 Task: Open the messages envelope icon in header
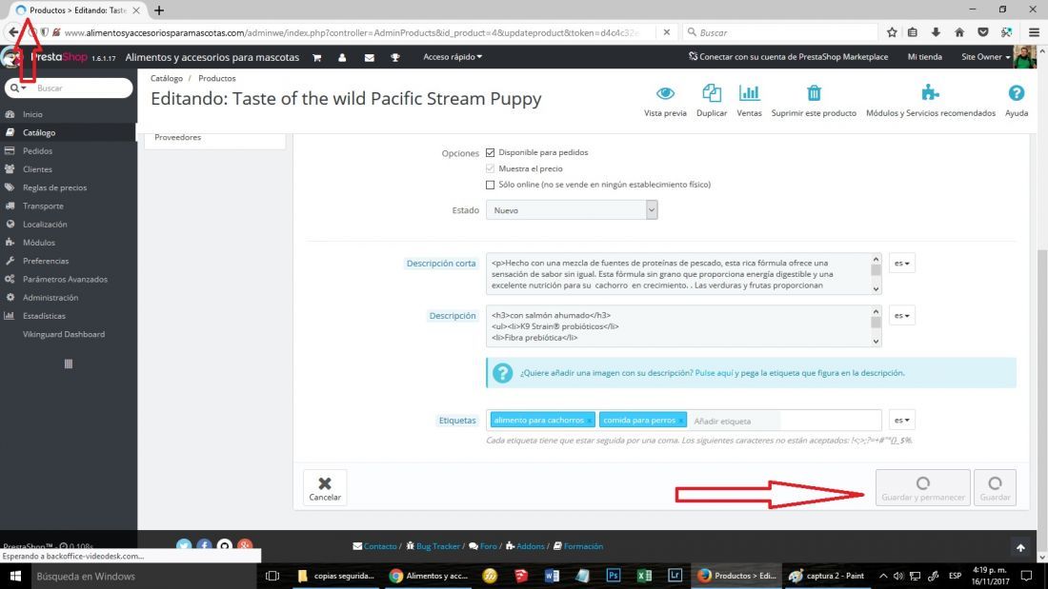[x=369, y=57]
